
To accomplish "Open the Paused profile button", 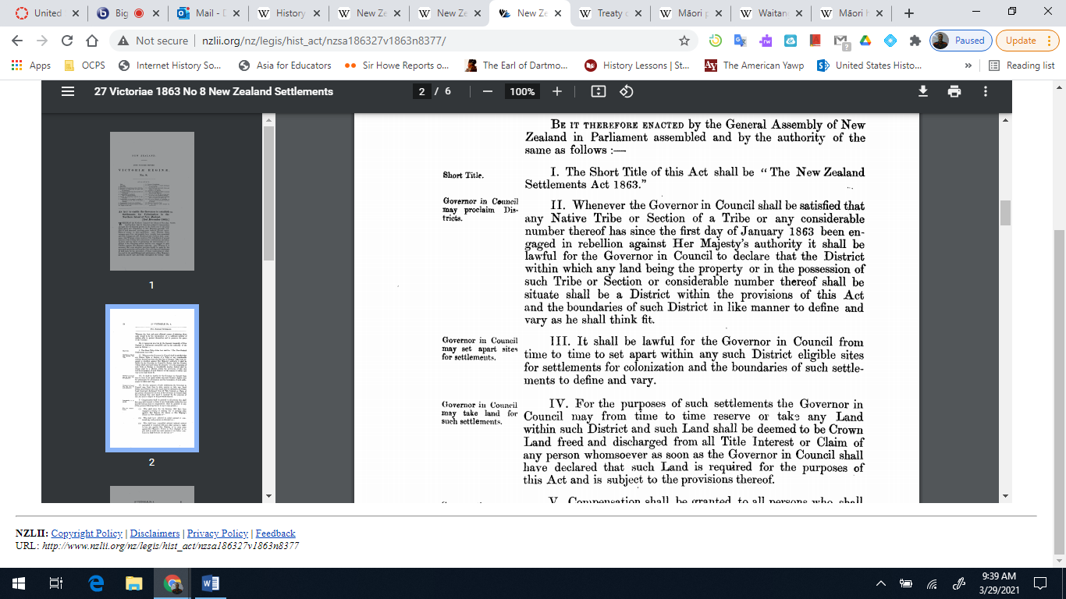I will [x=961, y=41].
